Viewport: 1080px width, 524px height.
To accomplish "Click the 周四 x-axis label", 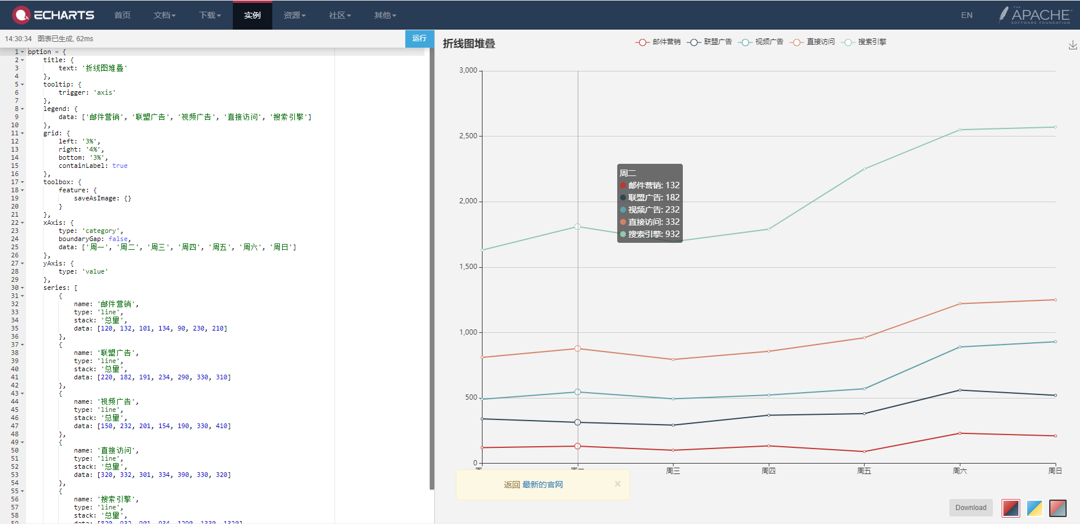I will pos(768,471).
